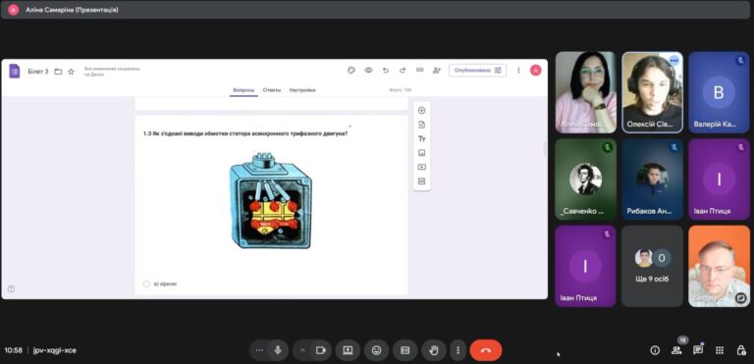This screenshot has height=364, width=754.
Task: Select Валерій Ка... participant tile
Action: click(x=719, y=92)
